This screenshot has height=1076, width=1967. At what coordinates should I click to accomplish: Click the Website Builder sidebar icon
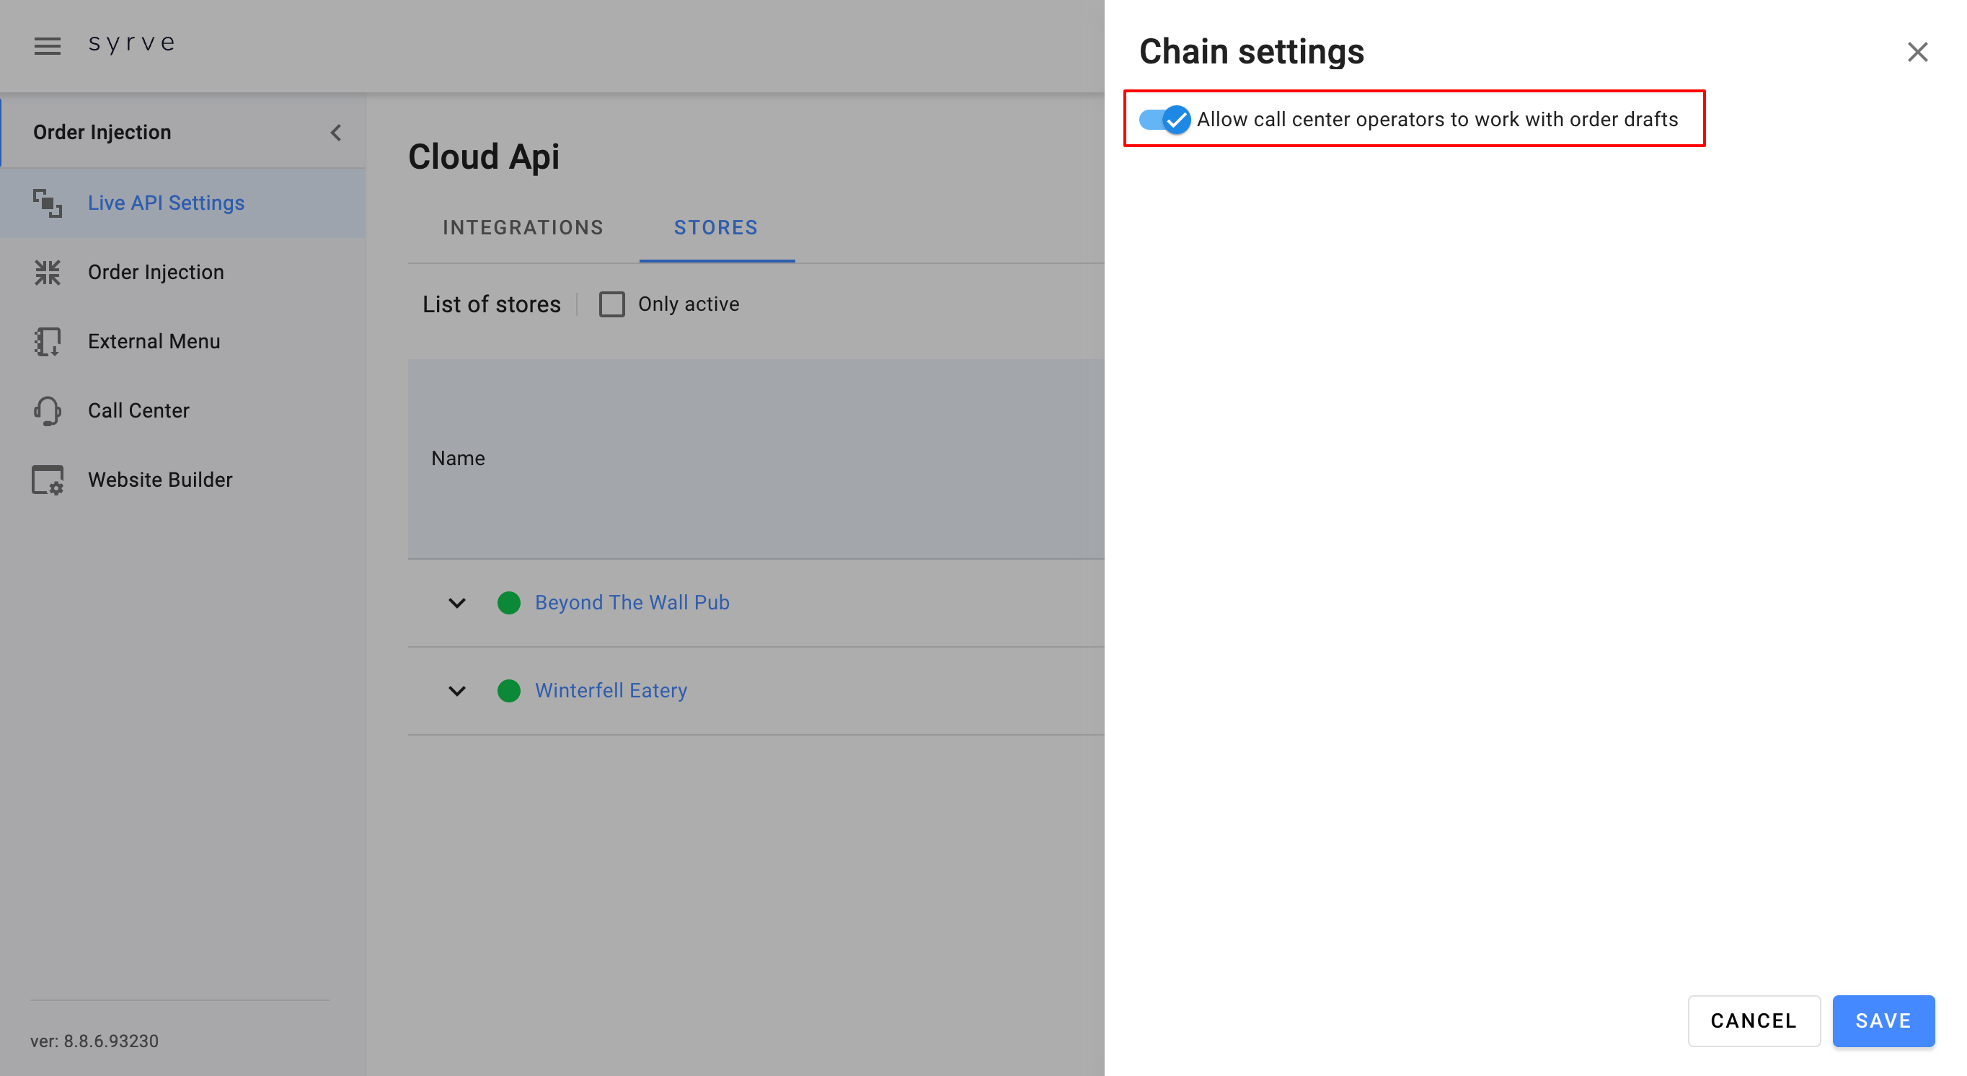48,480
